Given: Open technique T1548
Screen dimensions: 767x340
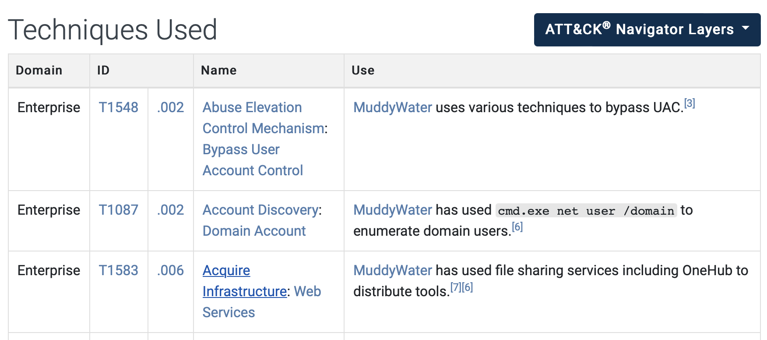Looking at the screenshot, I should 118,107.
